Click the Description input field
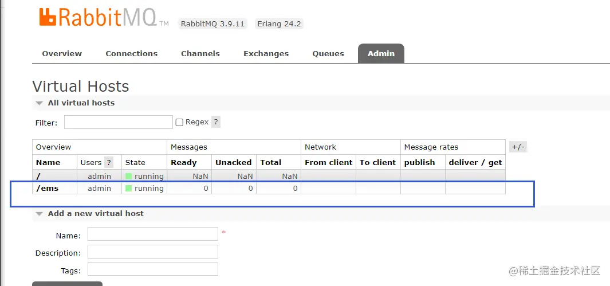 (152, 252)
